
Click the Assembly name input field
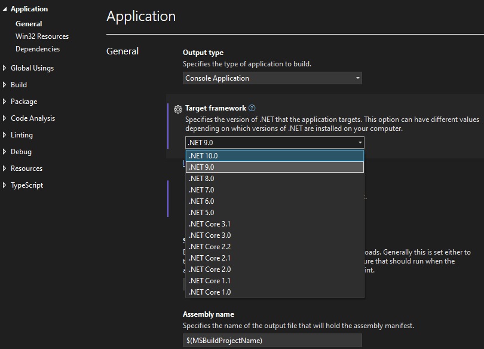[x=272, y=339]
